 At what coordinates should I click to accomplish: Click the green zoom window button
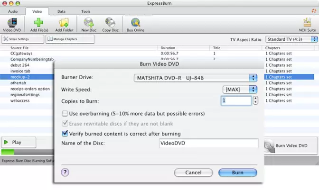18,3
